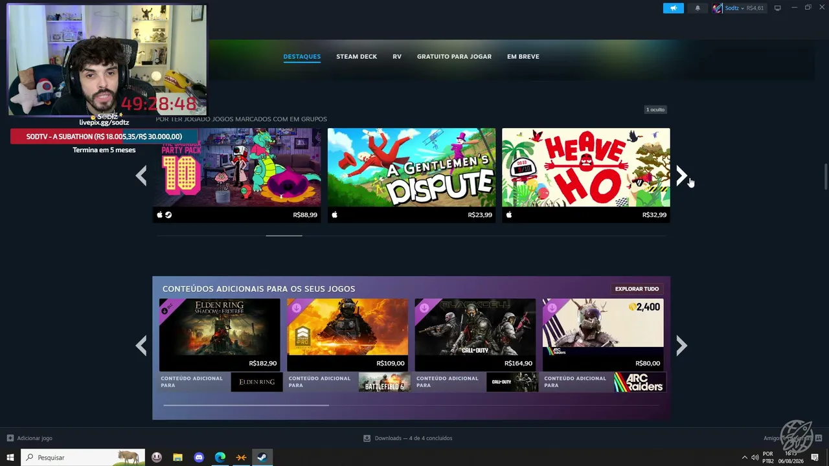Open File Explorer from the taskbar
Screen dimensions: 829x466
tap(178, 458)
